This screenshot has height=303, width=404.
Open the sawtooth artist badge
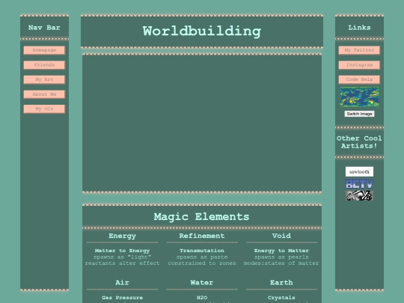(x=359, y=171)
